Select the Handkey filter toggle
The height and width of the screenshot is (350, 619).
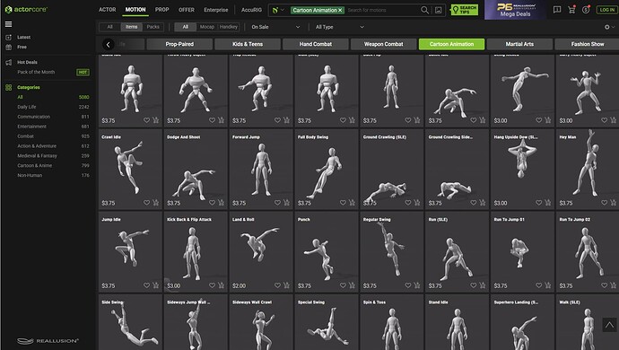(229, 27)
